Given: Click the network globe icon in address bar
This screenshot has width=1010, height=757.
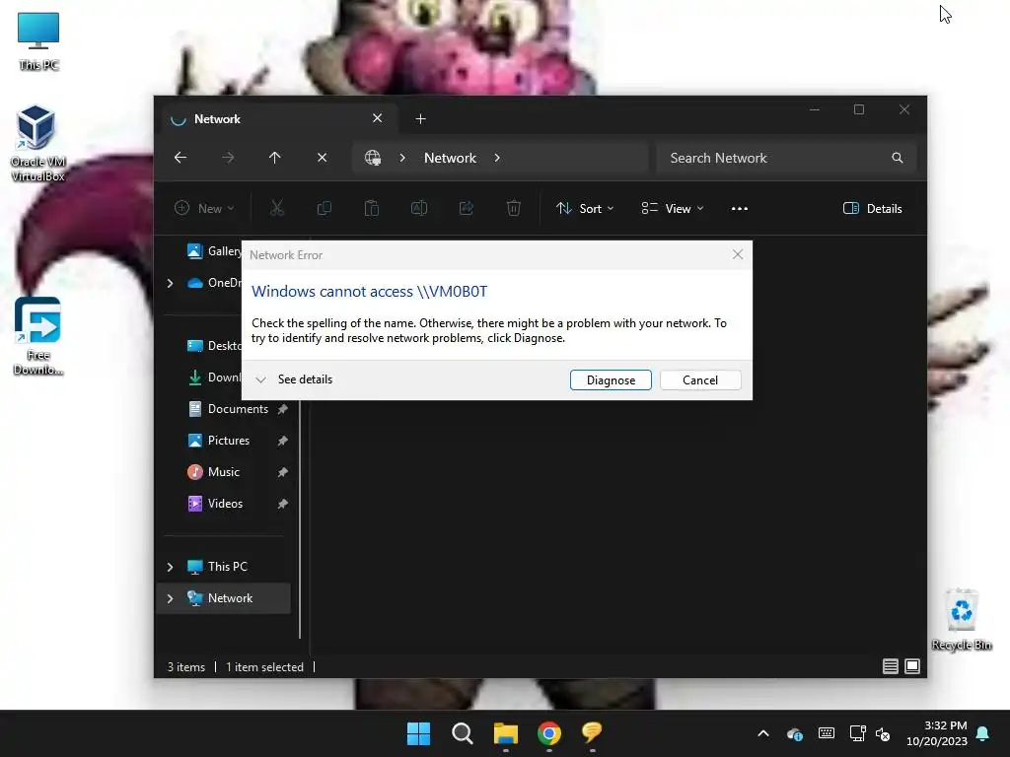Looking at the screenshot, I should [372, 158].
